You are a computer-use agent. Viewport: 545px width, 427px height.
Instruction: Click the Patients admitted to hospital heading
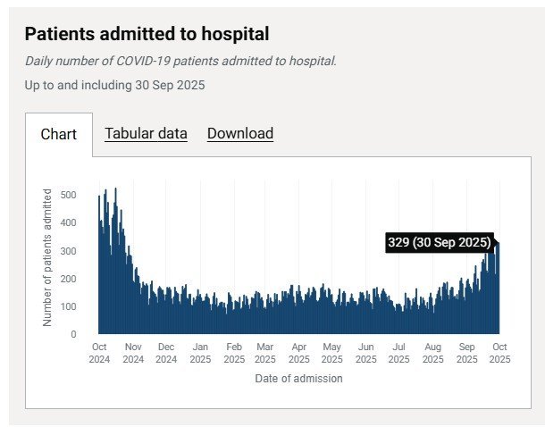pyautogui.click(x=147, y=35)
